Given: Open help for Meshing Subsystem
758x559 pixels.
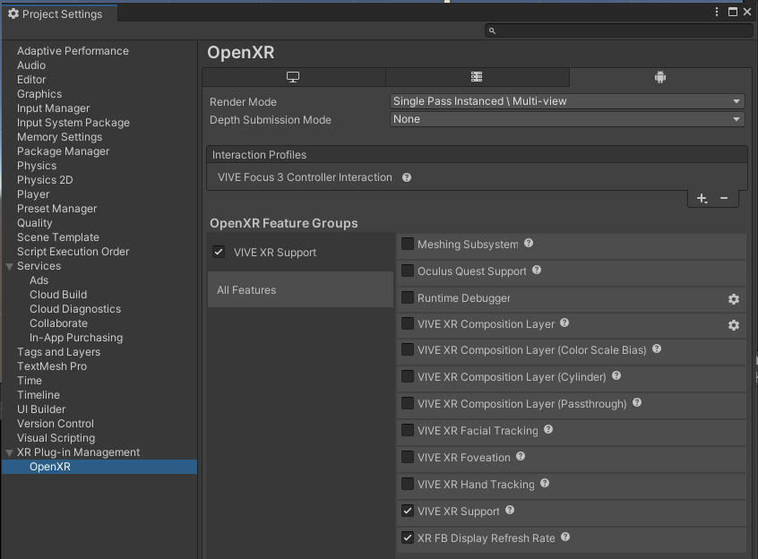Looking at the screenshot, I should pyautogui.click(x=529, y=243).
